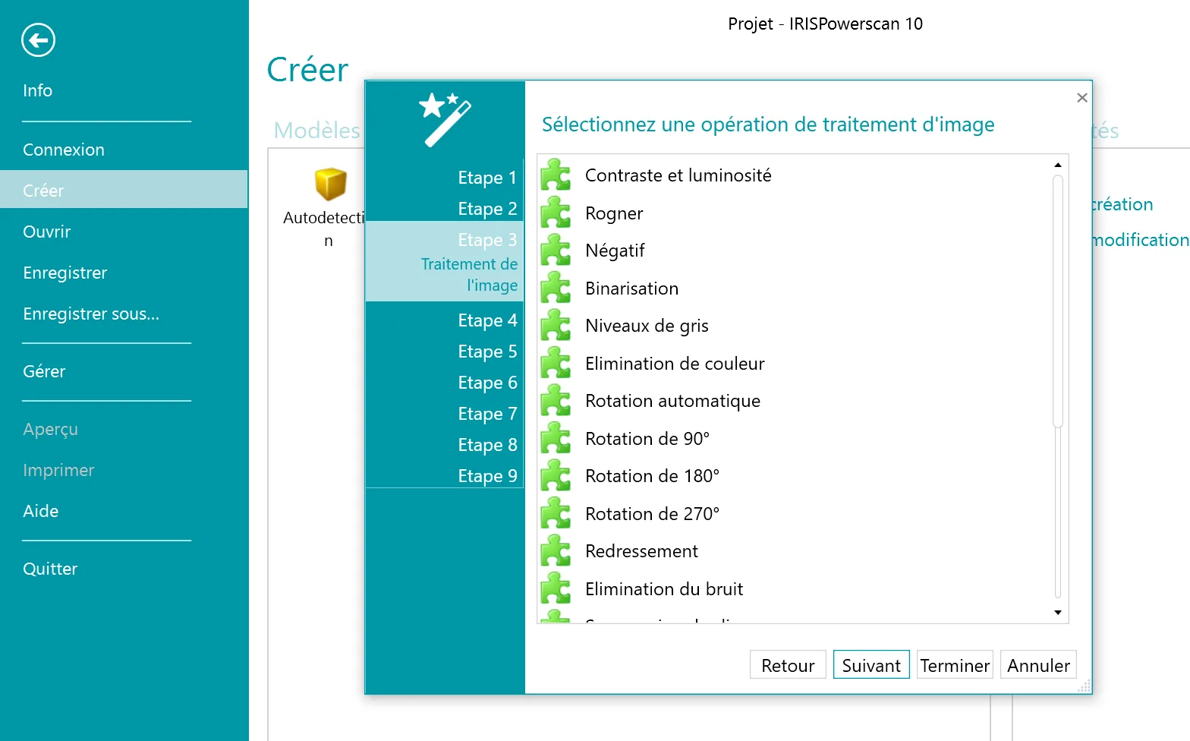Click the magic wand wizard icon
Image resolution: width=1190 pixels, height=741 pixels.
[445, 119]
